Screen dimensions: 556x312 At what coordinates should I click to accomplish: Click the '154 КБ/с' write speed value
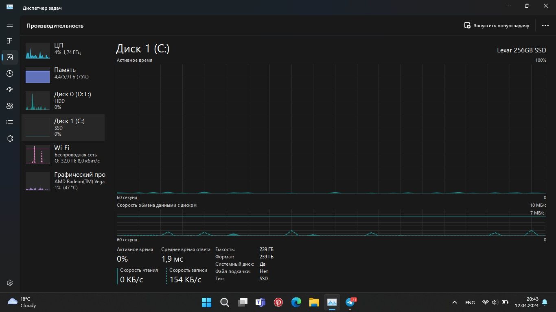(185, 279)
